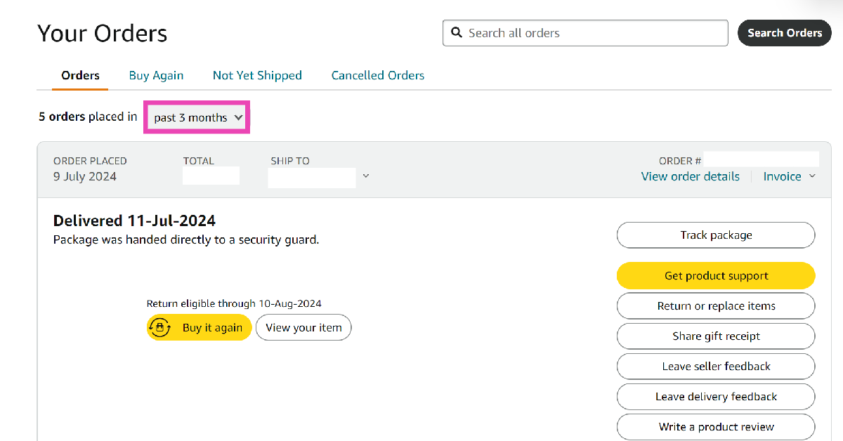Click the Buy it again cycle icon
The height and width of the screenshot is (441, 843).
pos(160,328)
